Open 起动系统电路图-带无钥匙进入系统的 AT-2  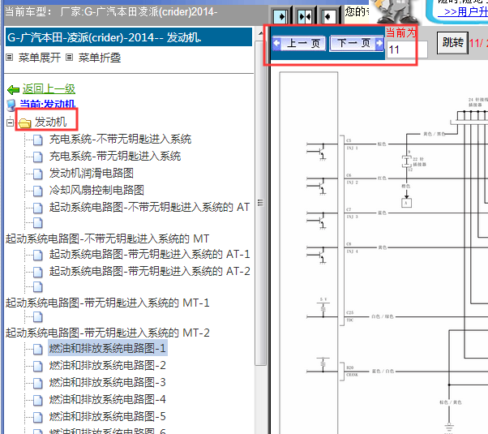149,272
